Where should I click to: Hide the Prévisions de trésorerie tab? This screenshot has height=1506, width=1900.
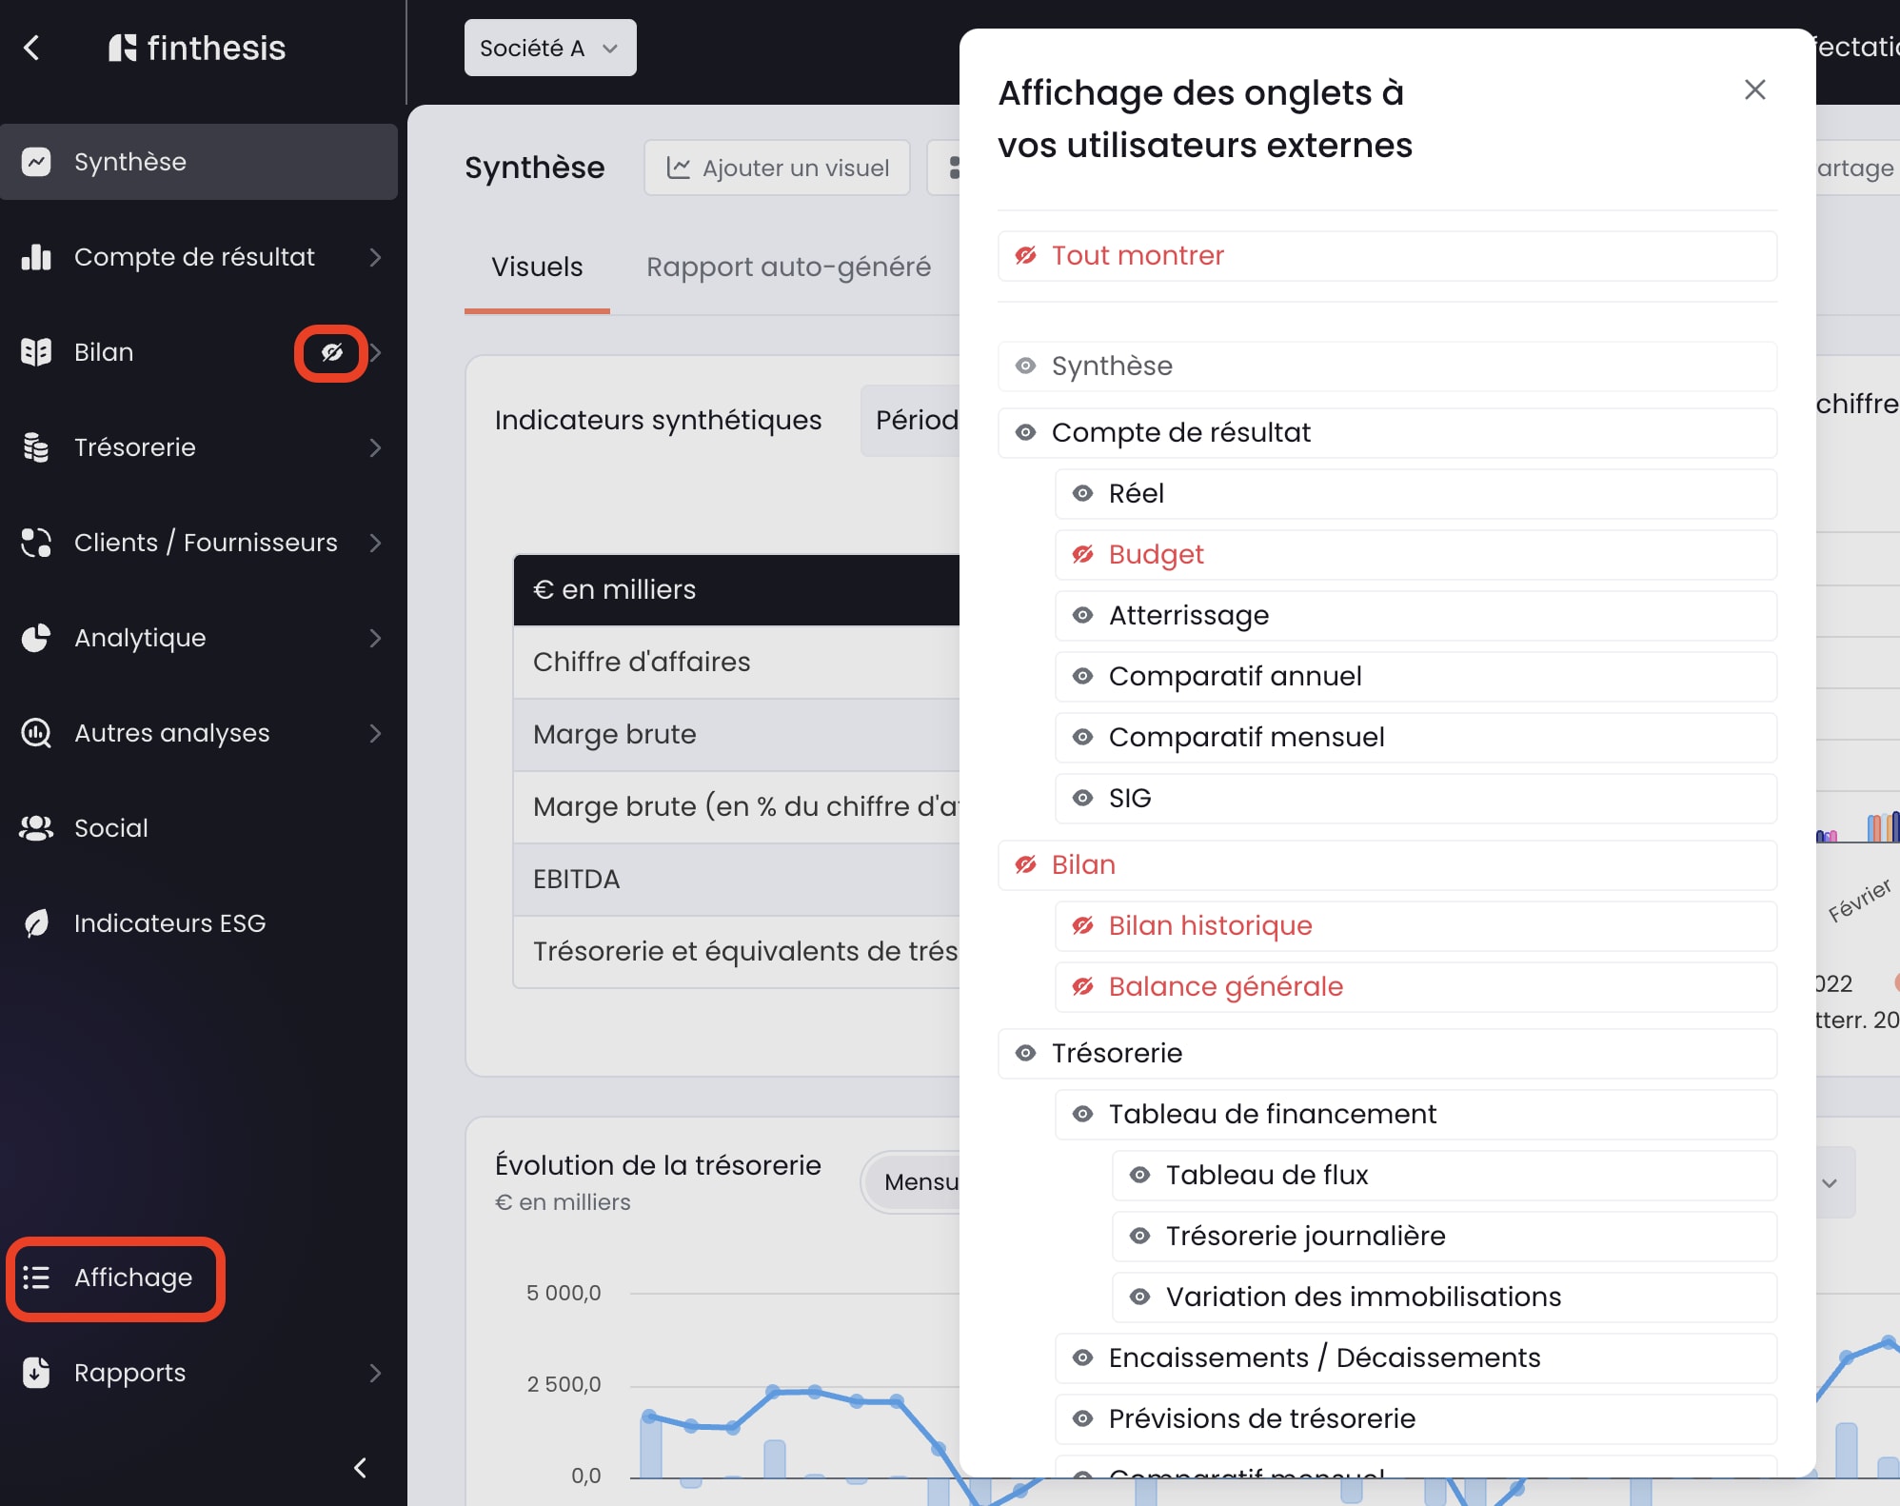pos(1082,1418)
